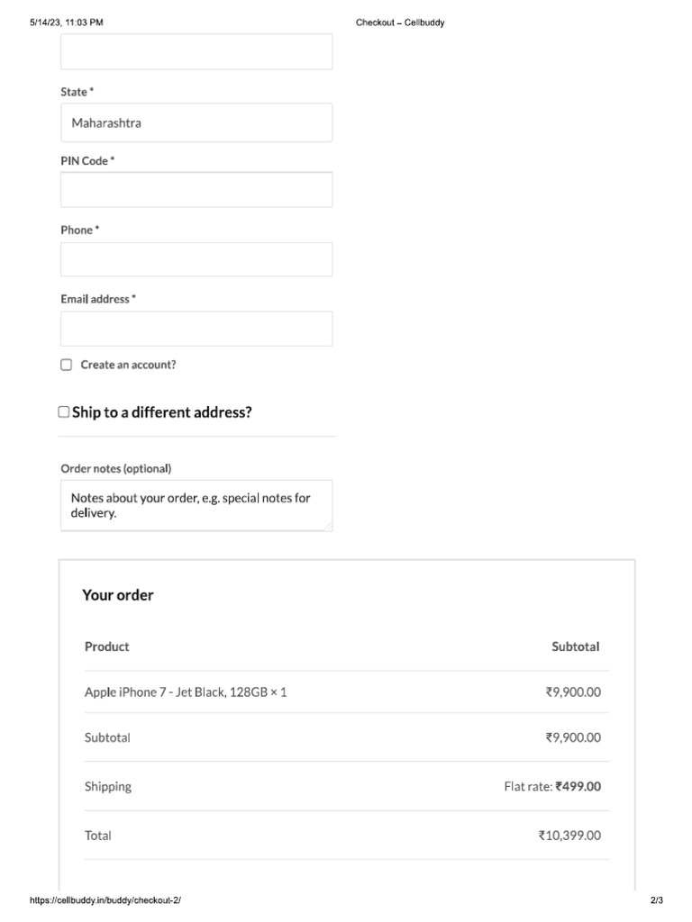Select the Email address input box
The height and width of the screenshot is (922, 692).
tap(196, 329)
